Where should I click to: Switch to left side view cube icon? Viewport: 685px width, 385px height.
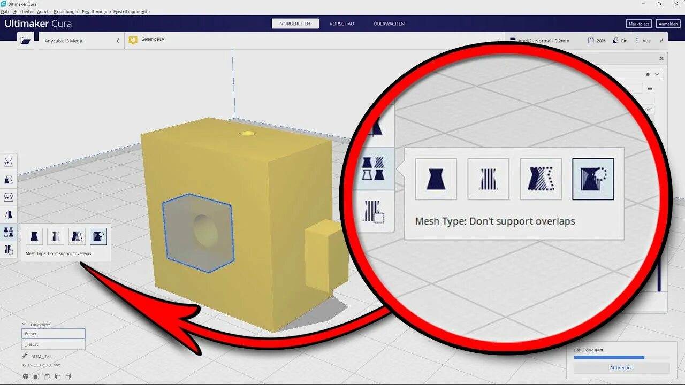(x=57, y=376)
